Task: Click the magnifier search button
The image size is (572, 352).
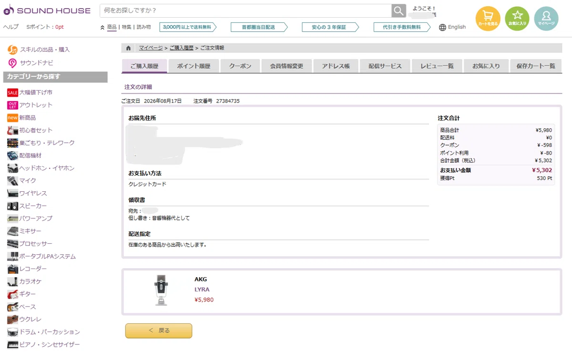Action: click(x=398, y=10)
